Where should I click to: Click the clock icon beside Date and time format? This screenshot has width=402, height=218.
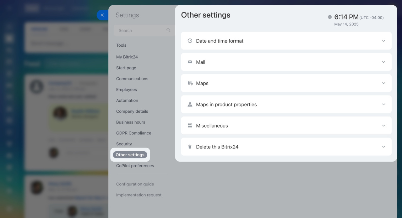[x=190, y=41]
